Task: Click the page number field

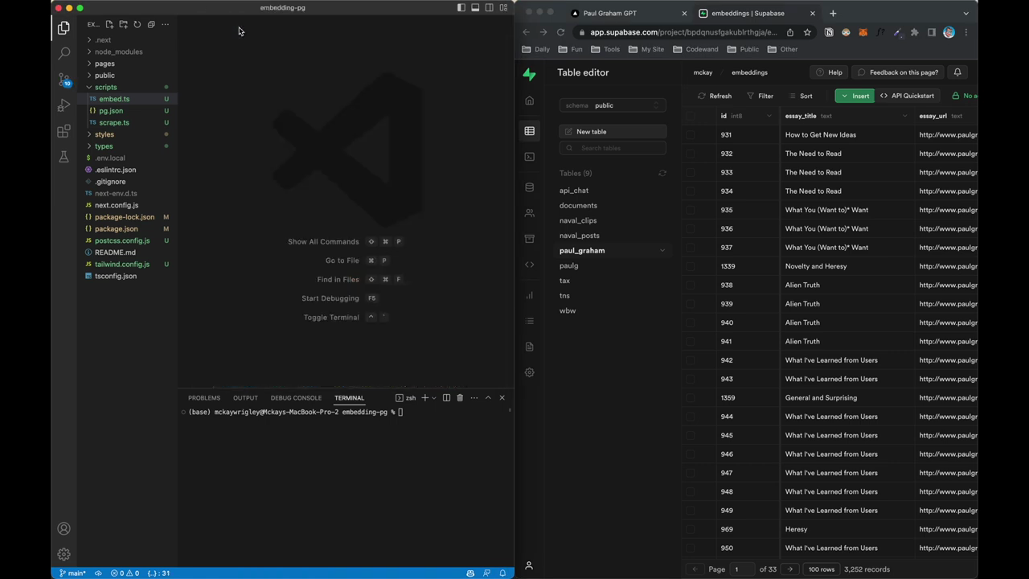Action: [x=741, y=569]
